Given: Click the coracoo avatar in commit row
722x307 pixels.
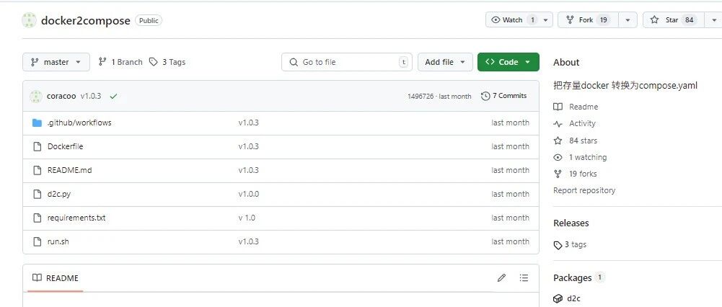Looking at the screenshot, I should point(36,96).
